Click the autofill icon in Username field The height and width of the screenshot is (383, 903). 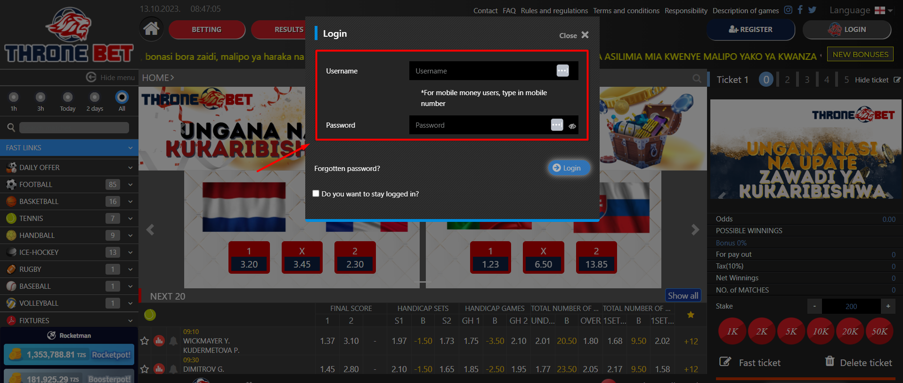click(x=563, y=71)
